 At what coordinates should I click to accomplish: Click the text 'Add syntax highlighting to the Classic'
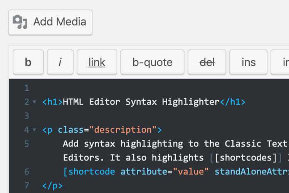162,144
